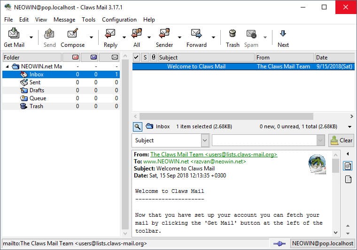357x250 pixels.
Task: Clear the quick search field
Action: point(341,140)
